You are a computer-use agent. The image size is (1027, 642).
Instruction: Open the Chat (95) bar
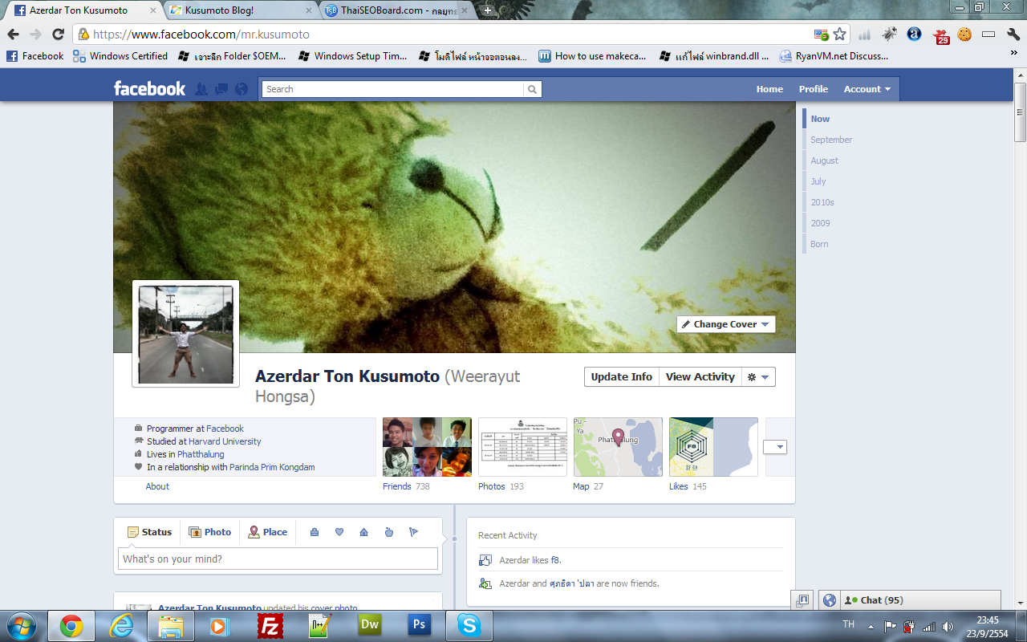(x=921, y=600)
